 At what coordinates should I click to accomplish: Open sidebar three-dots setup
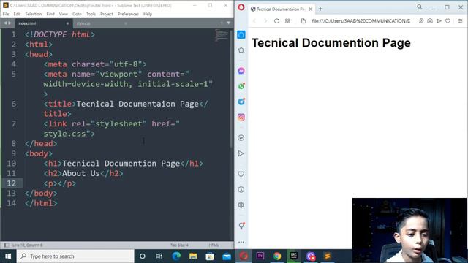[241, 242]
